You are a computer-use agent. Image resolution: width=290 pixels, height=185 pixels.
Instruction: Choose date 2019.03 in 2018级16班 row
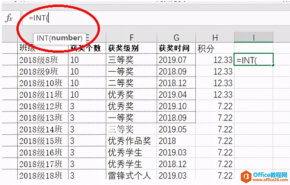[x=176, y=152]
